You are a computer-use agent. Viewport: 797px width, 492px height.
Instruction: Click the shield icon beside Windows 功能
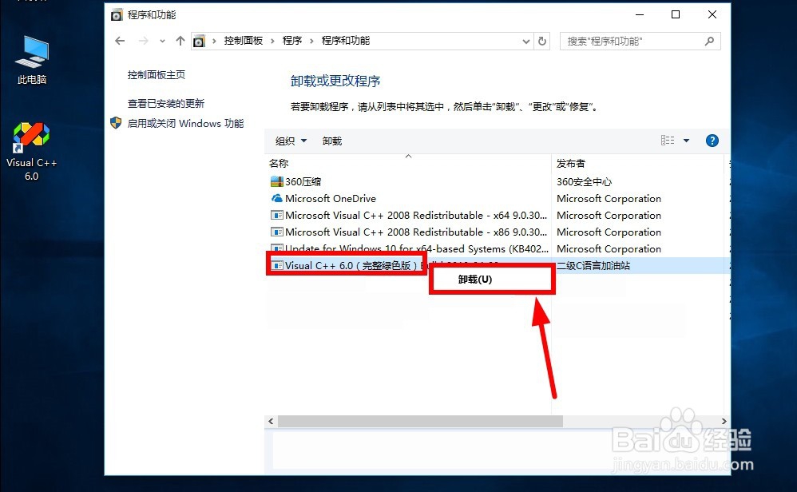tap(116, 123)
